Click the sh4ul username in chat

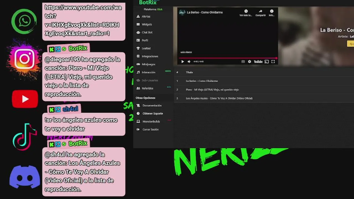70,109
